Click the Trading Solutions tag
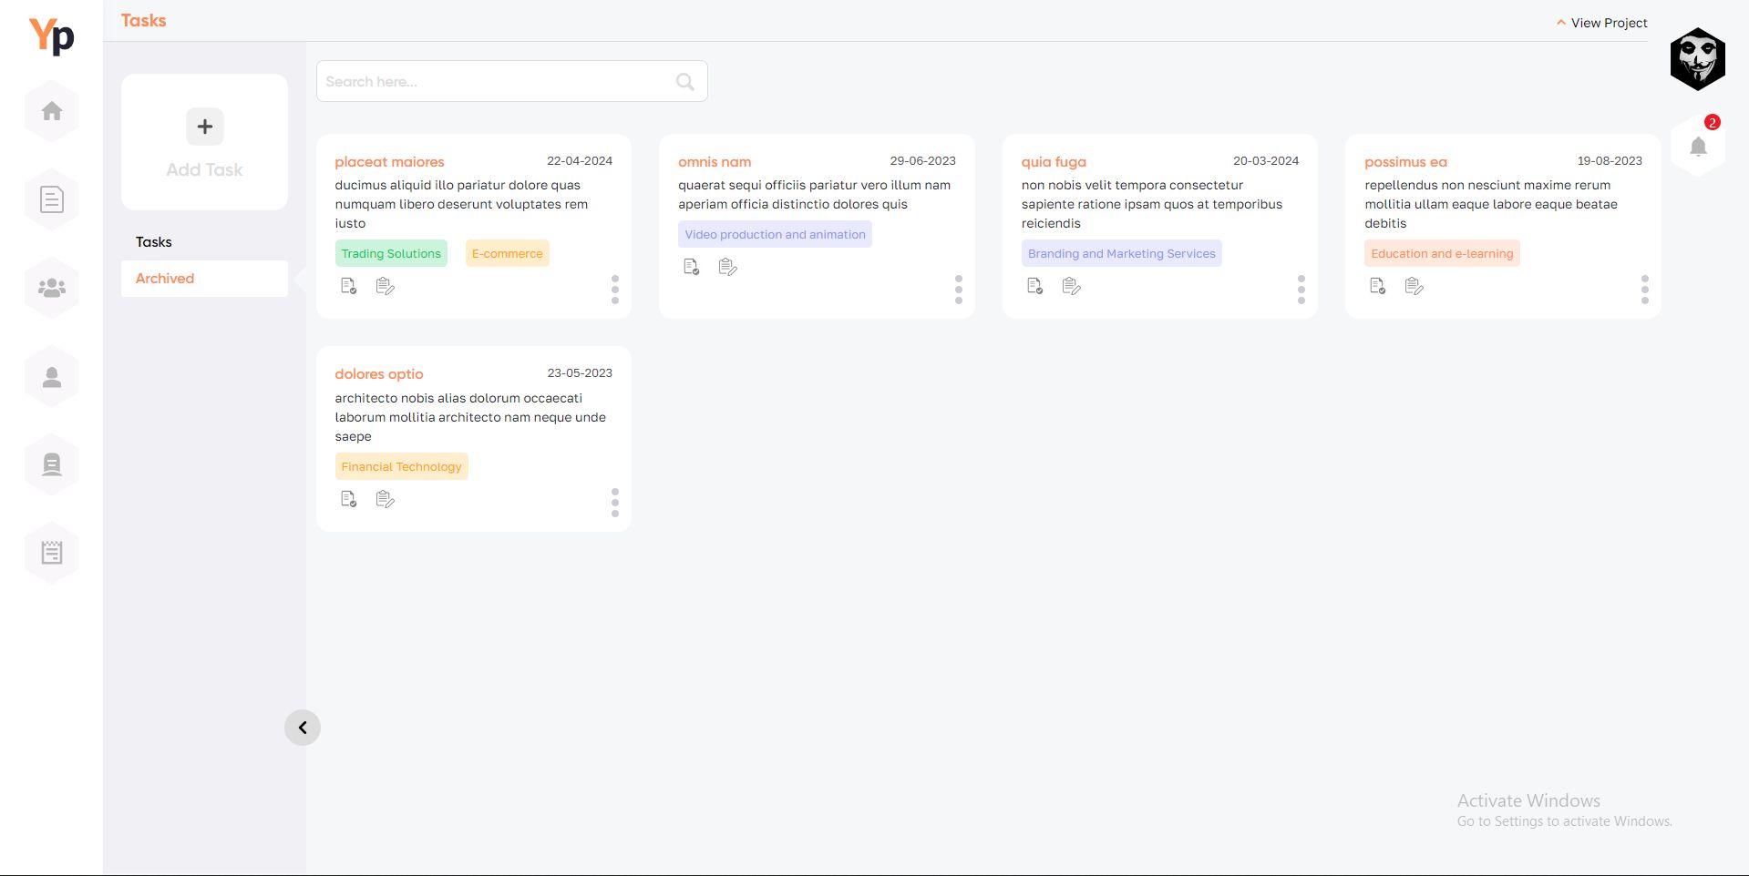The image size is (1749, 876). coord(391,254)
